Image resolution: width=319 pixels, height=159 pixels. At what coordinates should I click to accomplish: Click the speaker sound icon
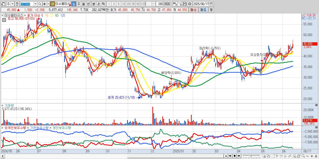(45, 4)
